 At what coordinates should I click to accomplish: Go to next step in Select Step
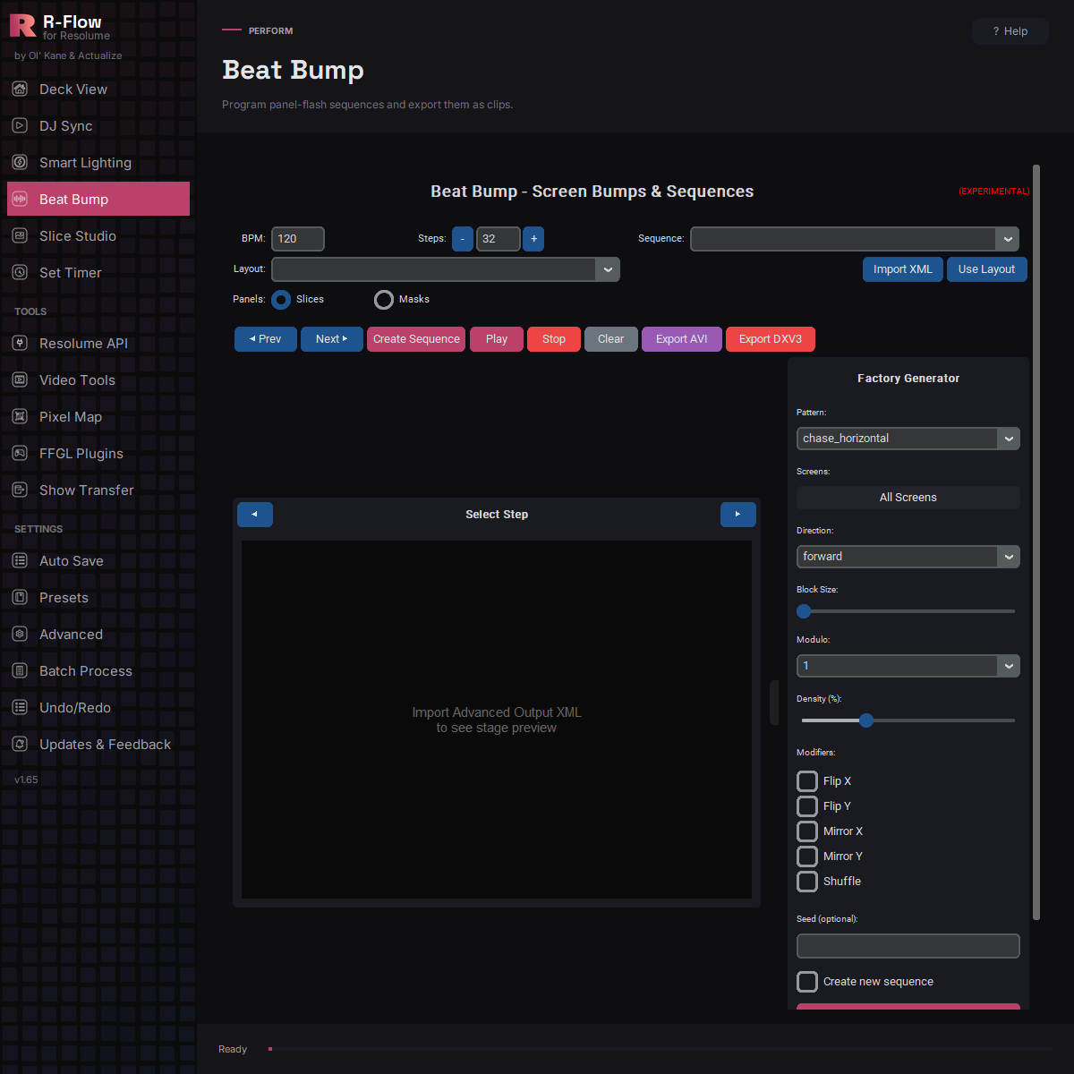(x=738, y=515)
